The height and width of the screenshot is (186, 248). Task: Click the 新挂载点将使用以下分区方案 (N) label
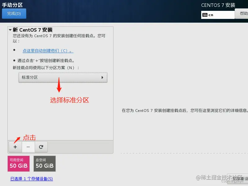[x=46, y=68]
